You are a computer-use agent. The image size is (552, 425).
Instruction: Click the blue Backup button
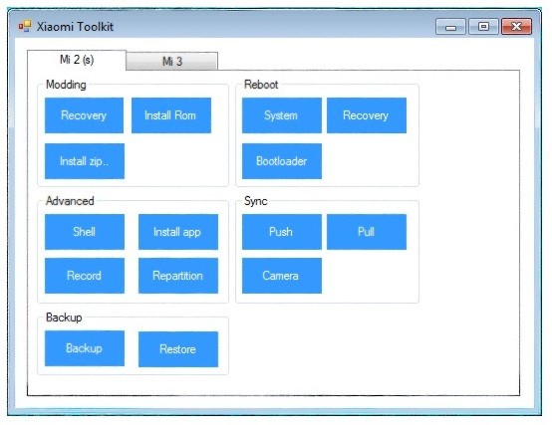click(x=85, y=348)
